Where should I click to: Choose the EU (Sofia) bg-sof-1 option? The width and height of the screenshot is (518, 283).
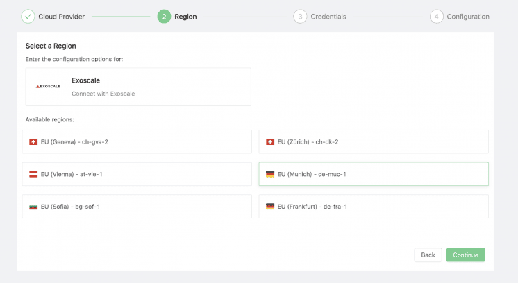click(x=137, y=206)
